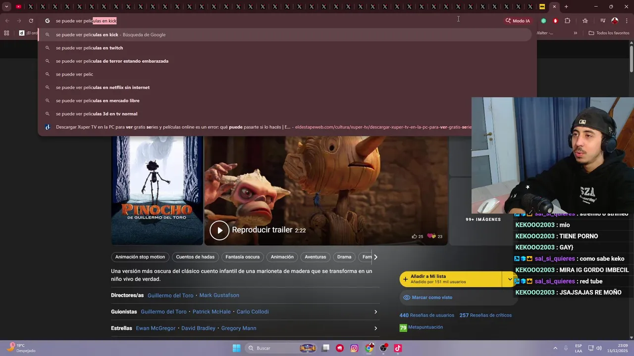Open the Descargar Xuper TV article suggestion
The image size is (634, 356).
pyautogui.click(x=256, y=127)
